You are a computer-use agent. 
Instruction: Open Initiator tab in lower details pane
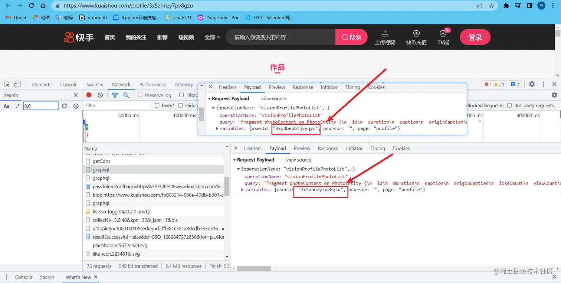(354, 148)
